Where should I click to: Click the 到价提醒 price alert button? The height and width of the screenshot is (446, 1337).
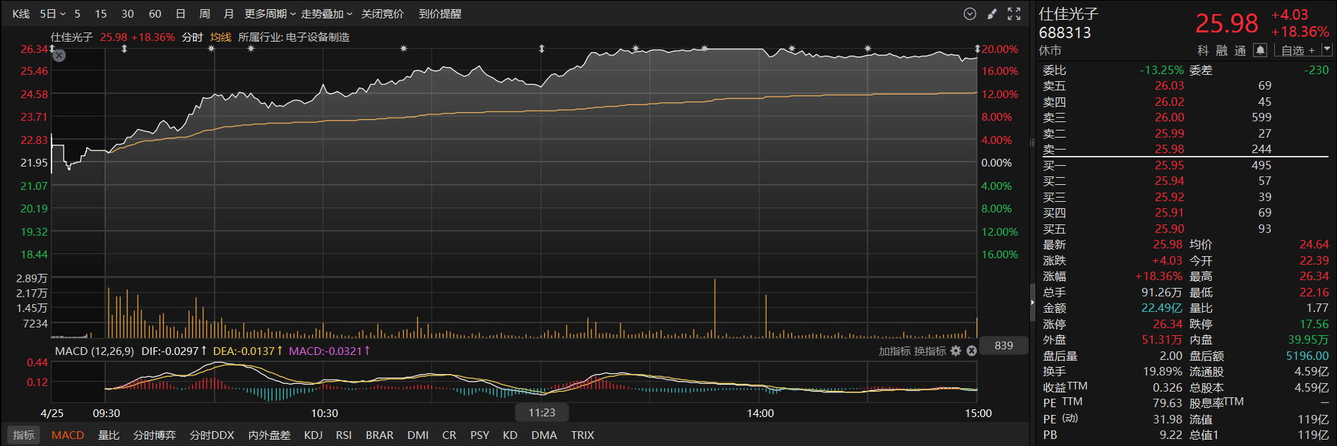click(439, 14)
